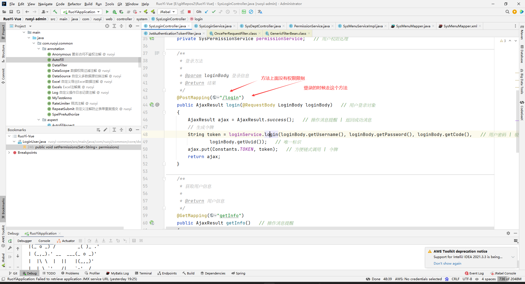Open Project panel gear options
Viewport: 525px width, 284px height.
(x=130, y=26)
